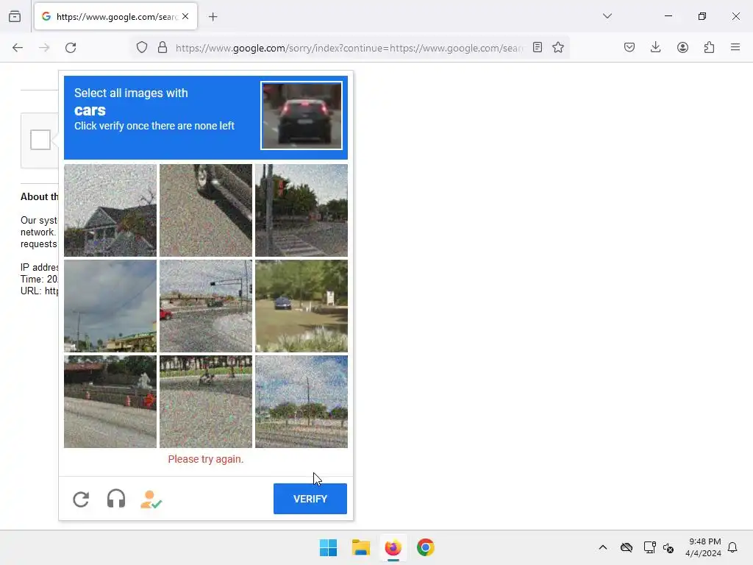The width and height of the screenshot is (753, 565).
Task: Open the Save to Pocket icon
Action: pyautogui.click(x=629, y=47)
